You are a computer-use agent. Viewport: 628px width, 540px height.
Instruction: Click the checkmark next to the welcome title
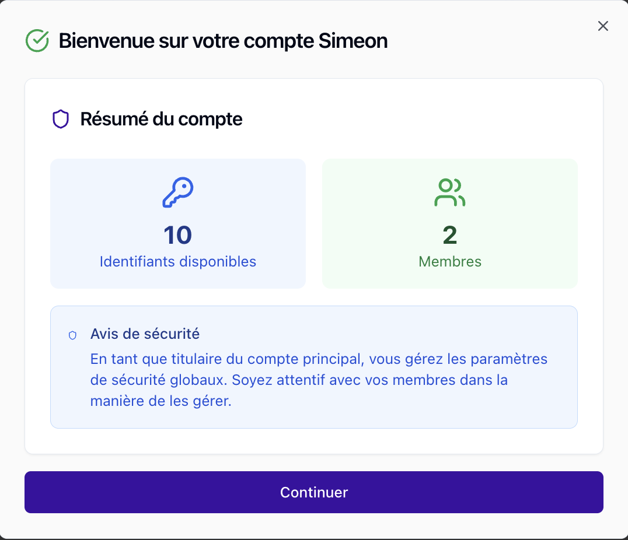pyautogui.click(x=36, y=40)
